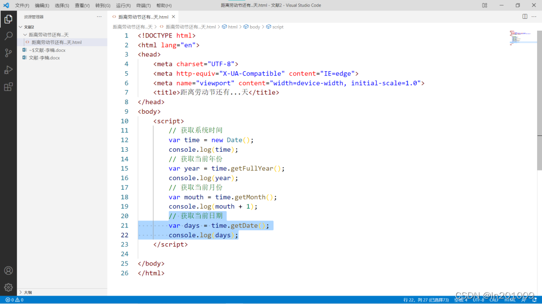Screen dimensions: 542x304
Task: Click the 行 22, 列 27 cursor position status
Action: (x=426, y=300)
